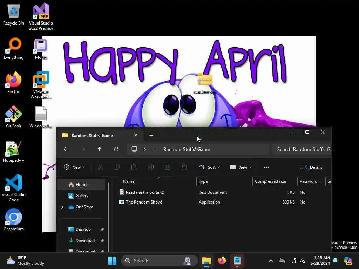Viewport: 359px width, 269px height.
Task: Click the Delete trash icon in toolbar
Action: pyautogui.click(x=184, y=167)
